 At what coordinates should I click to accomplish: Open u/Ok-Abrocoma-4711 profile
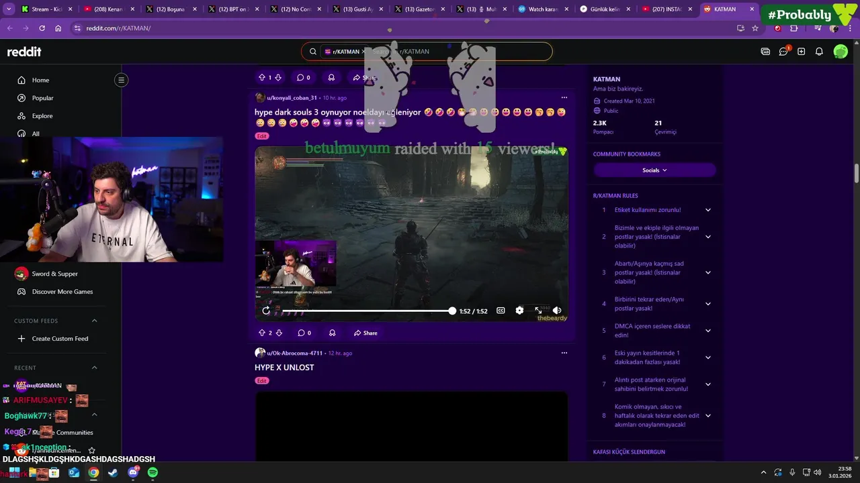(x=294, y=353)
